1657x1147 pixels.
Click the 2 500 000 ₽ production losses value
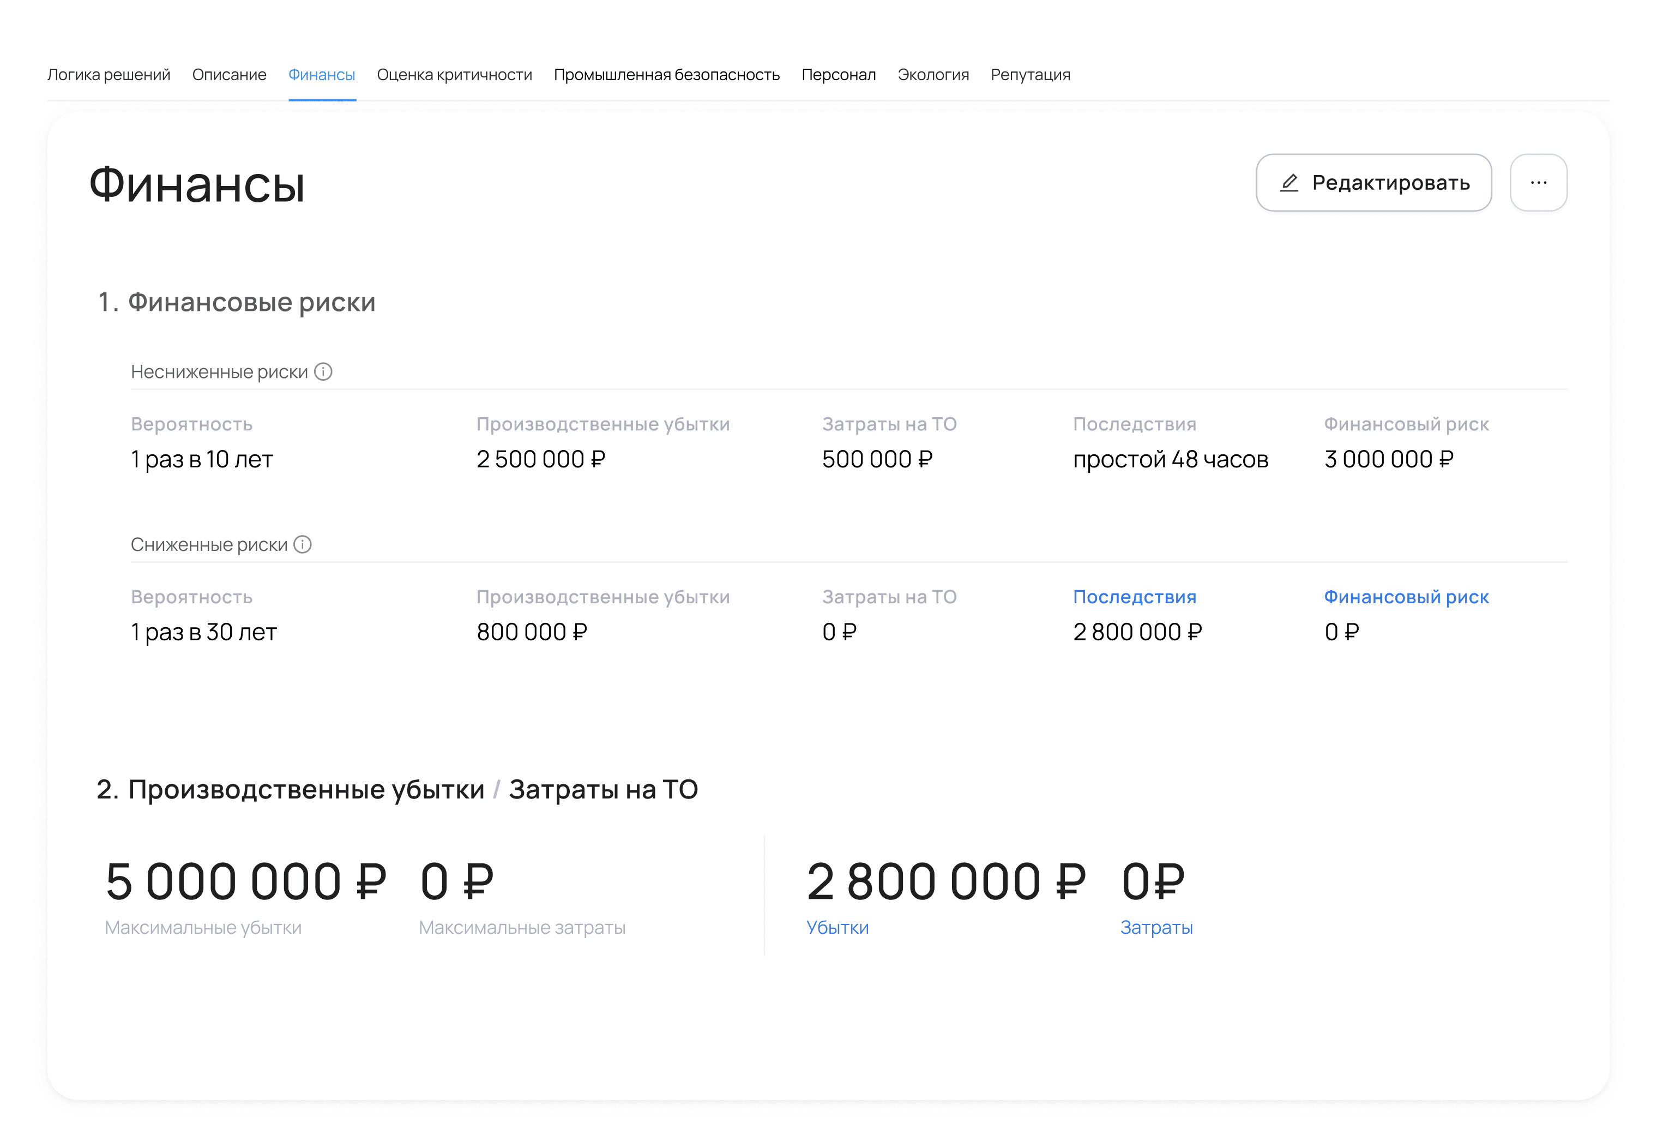click(540, 459)
